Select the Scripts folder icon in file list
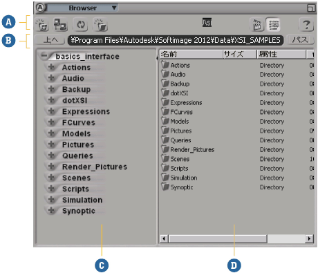Image resolution: width=318 pixels, height=273 pixels. (165, 168)
